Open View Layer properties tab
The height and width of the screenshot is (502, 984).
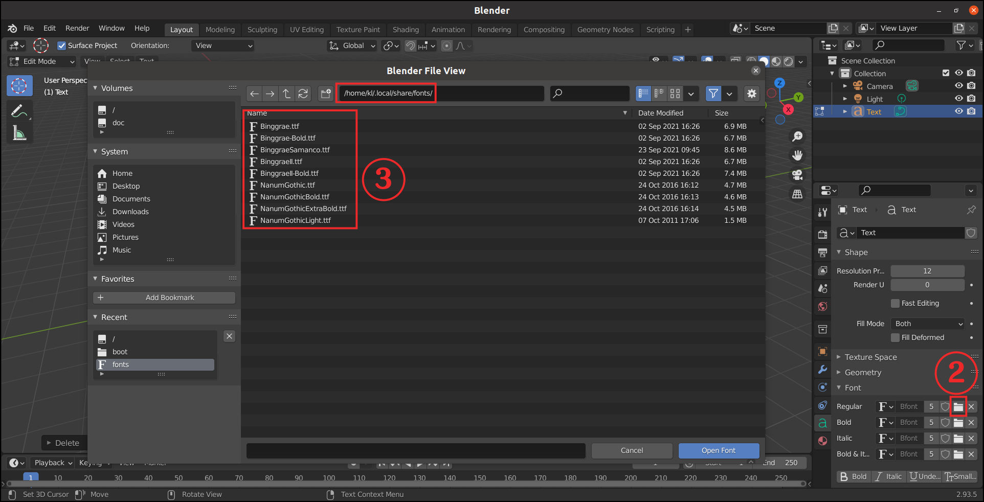[x=822, y=270]
